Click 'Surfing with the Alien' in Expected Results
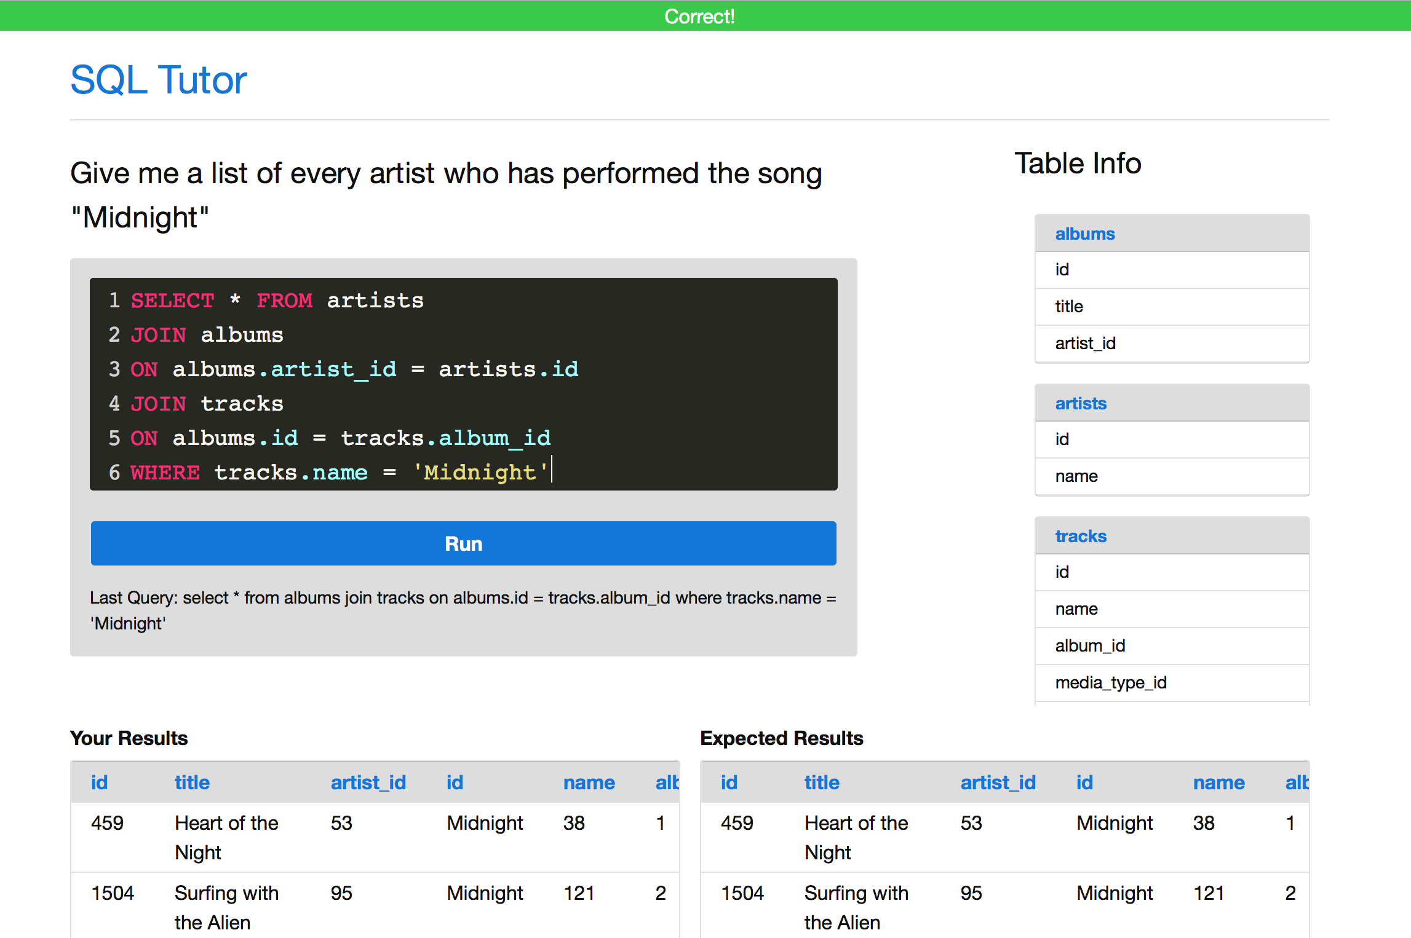This screenshot has height=938, width=1411. pos(856,908)
